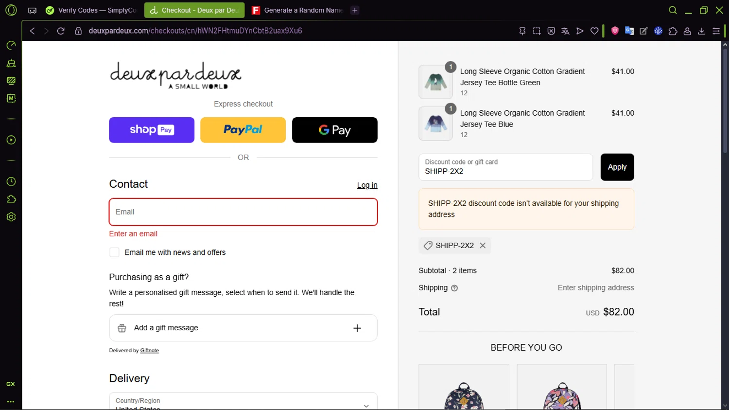Screen dimensions: 729x410
Task: Click the browser address bar URL
Action: (x=195, y=31)
